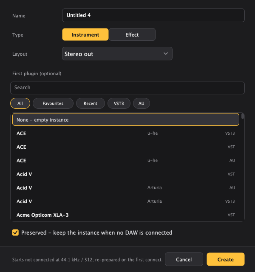This screenshot has height=272, width=255.
Task: Select the ACE u-he AU plugin row
Action: (126, 161)
